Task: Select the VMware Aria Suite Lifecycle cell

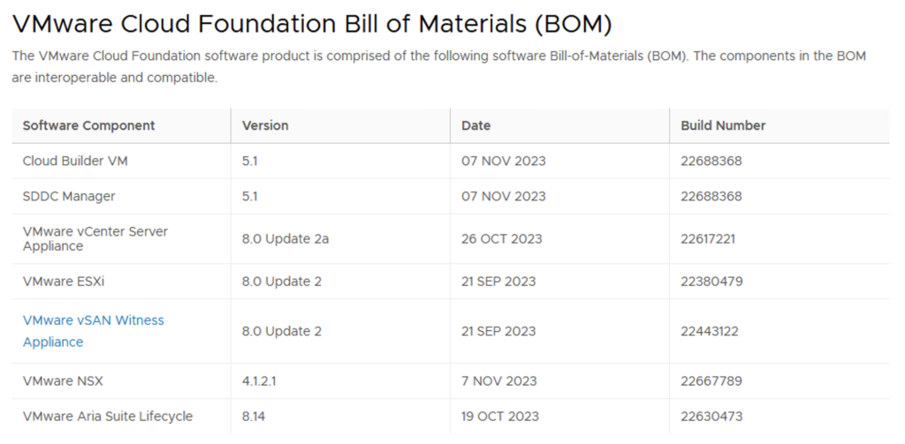Action: click(107, 416)
